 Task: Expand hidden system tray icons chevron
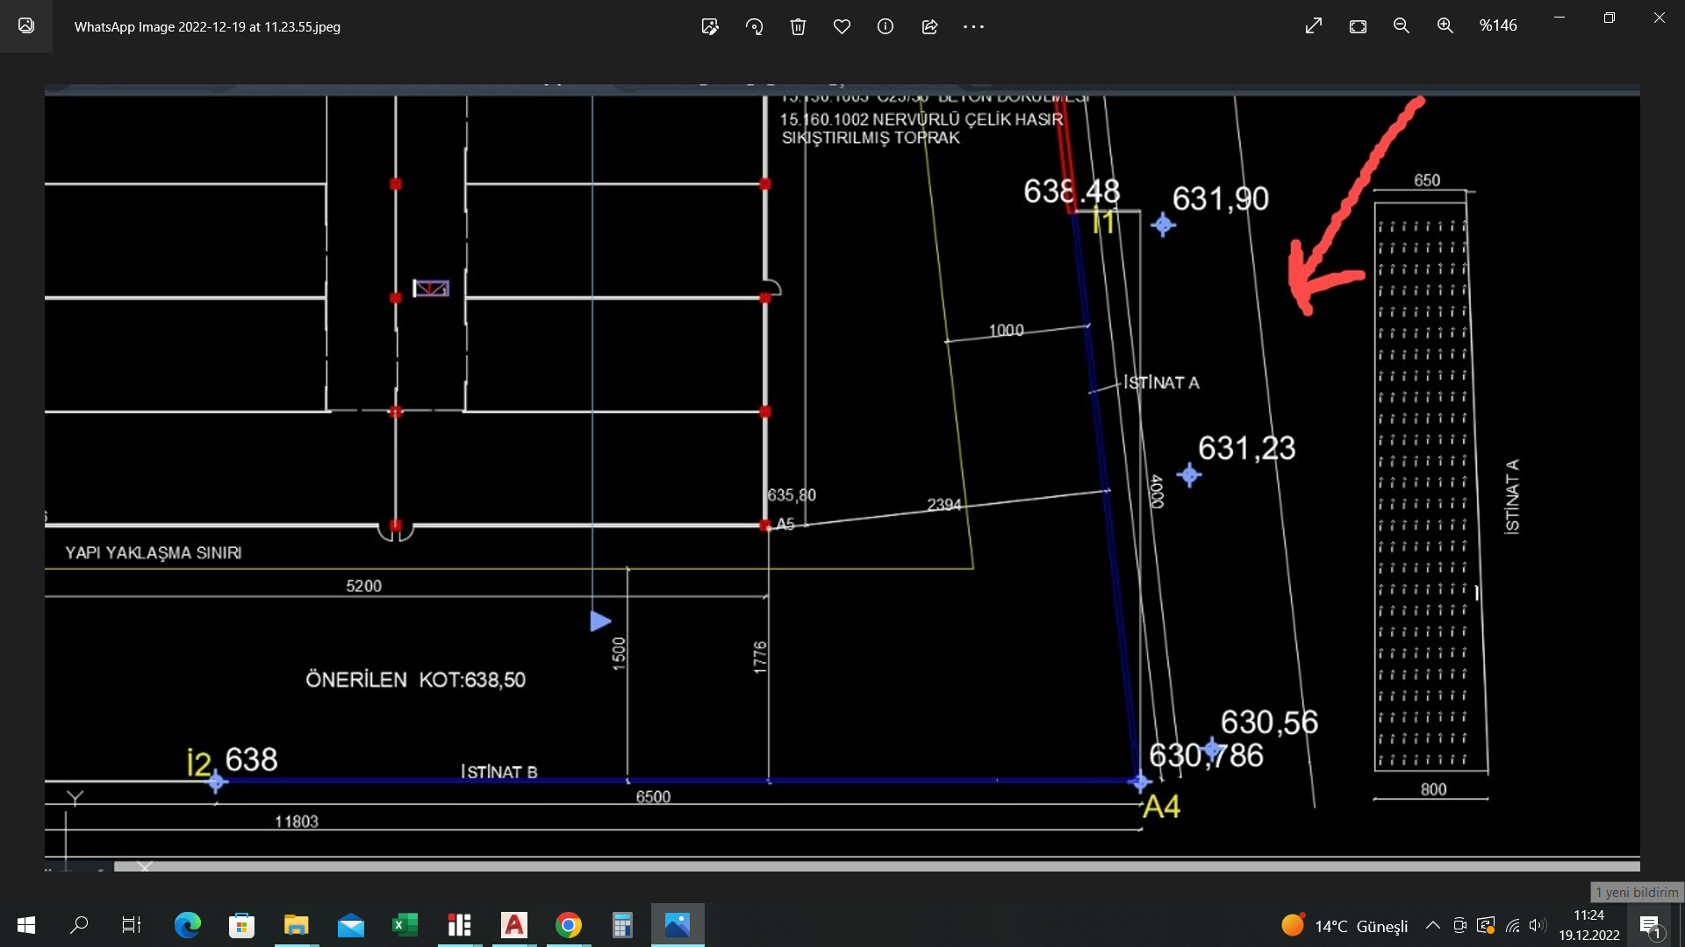pos(1432,925)
